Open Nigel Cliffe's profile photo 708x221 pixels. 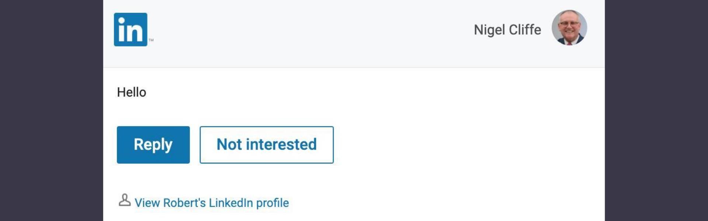click(x=569, y=28)
